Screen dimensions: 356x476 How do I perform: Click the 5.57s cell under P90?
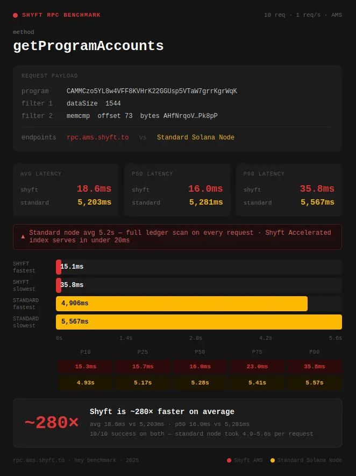point(315,383)
